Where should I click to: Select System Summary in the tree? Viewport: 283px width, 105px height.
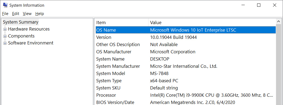20,22
